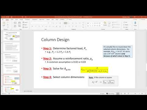Select the second slide thumbnail
The image size is (147, 110).
[11, 47]
